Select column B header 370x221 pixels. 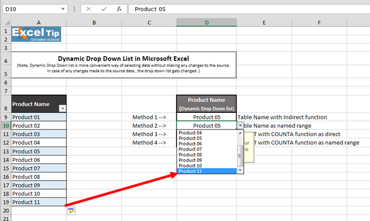94,22
